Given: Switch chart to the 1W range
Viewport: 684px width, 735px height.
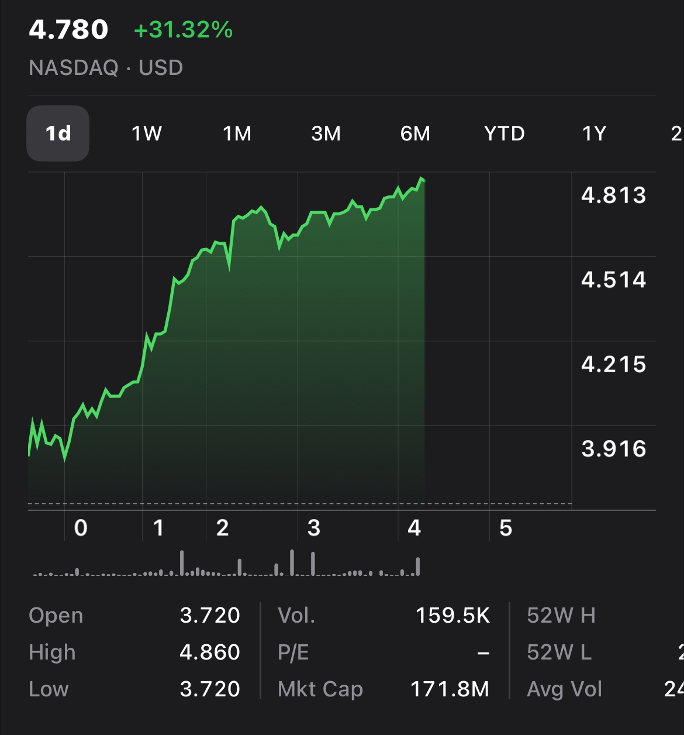Looking at the screenshot, I should click(147, 133).
